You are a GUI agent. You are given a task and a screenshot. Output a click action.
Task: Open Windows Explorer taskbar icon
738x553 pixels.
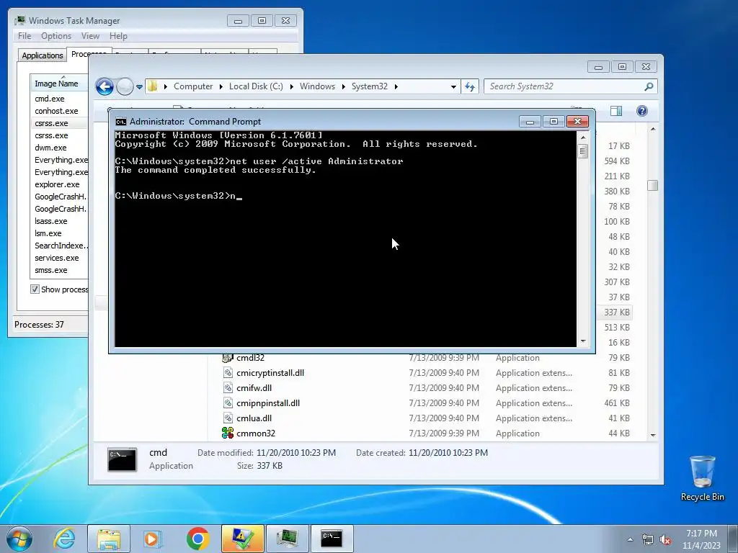coord(109,539)
